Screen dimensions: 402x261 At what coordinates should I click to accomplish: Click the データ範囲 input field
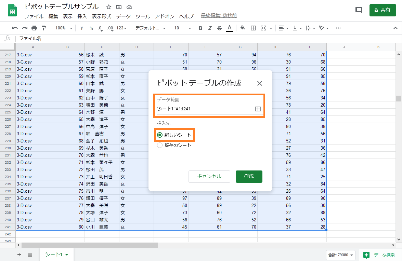click(x=205, y=109)
